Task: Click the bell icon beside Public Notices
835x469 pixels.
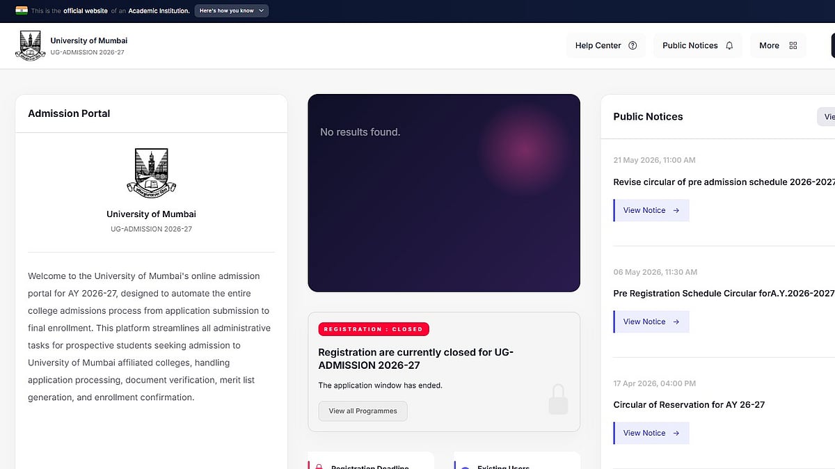Action: click(x=729, y=45)
